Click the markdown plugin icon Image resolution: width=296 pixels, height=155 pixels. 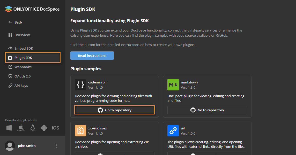point(173,85)
